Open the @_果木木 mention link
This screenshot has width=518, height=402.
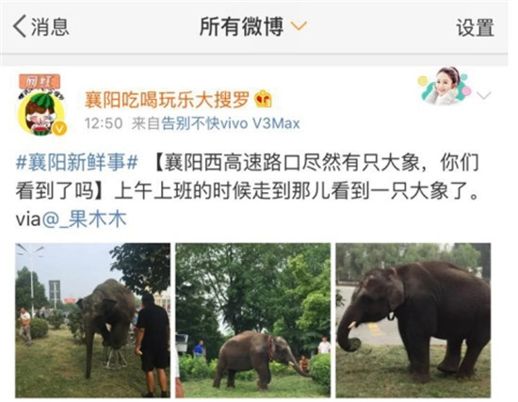[84, 219]
